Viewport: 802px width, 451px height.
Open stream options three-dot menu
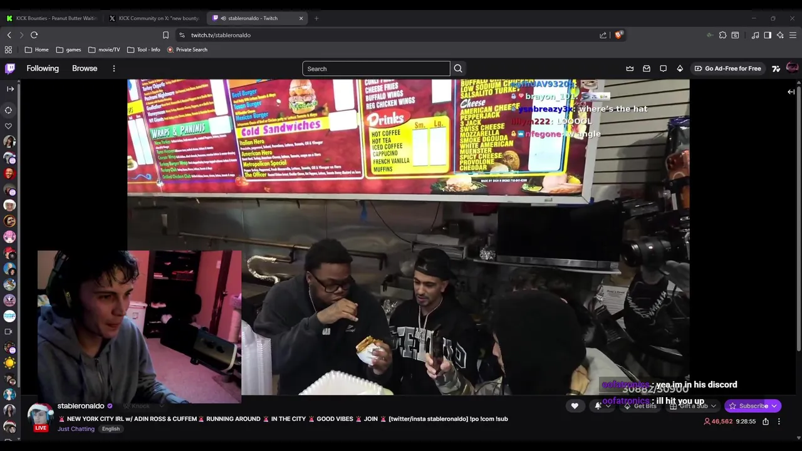point(779,422)
